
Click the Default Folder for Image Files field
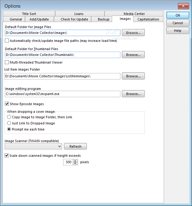tap(62, 33)
